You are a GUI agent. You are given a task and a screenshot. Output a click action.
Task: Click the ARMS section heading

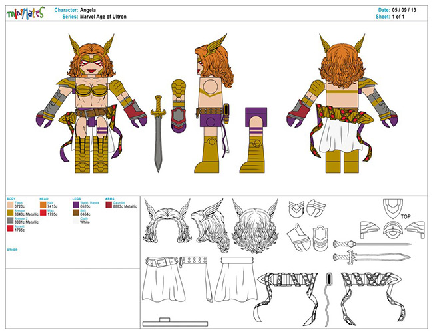(x=110, y=199)
